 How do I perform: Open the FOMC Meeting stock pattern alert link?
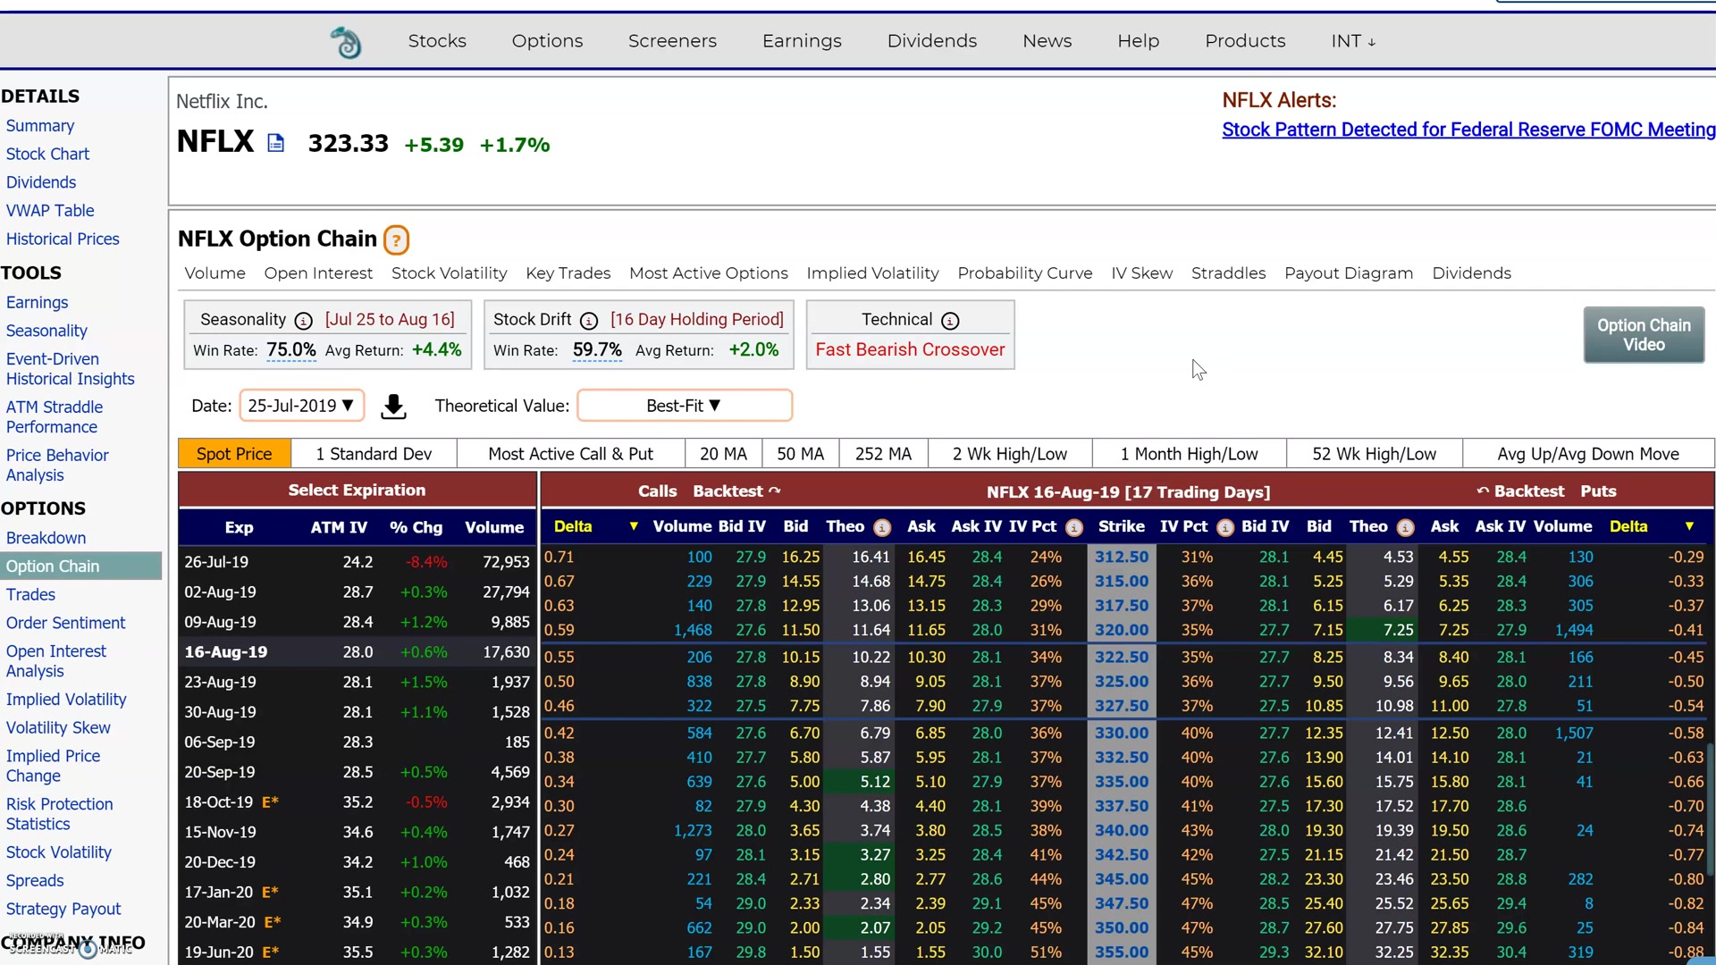(x=1468, y=130)
